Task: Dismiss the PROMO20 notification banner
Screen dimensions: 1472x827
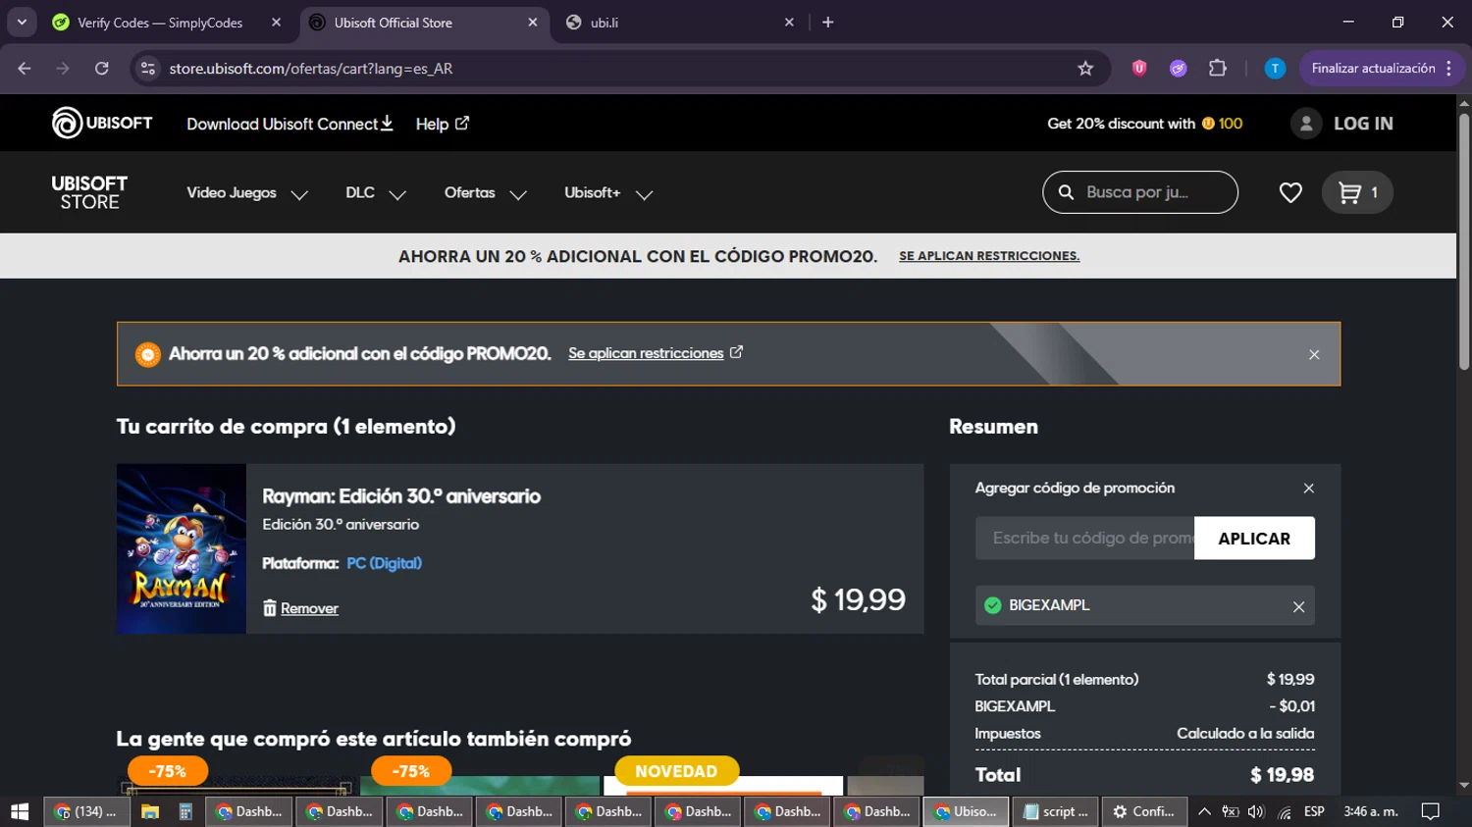Action: click(x=1314, y=354)
